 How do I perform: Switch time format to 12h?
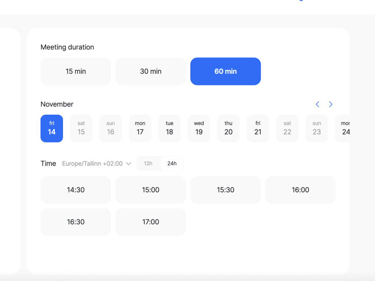point(148,163)
